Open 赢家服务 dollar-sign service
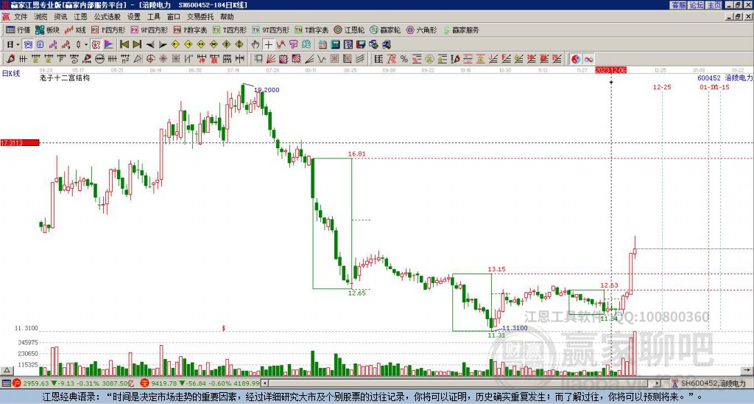This screenshot has height=404, width=754. click(461, 29)
